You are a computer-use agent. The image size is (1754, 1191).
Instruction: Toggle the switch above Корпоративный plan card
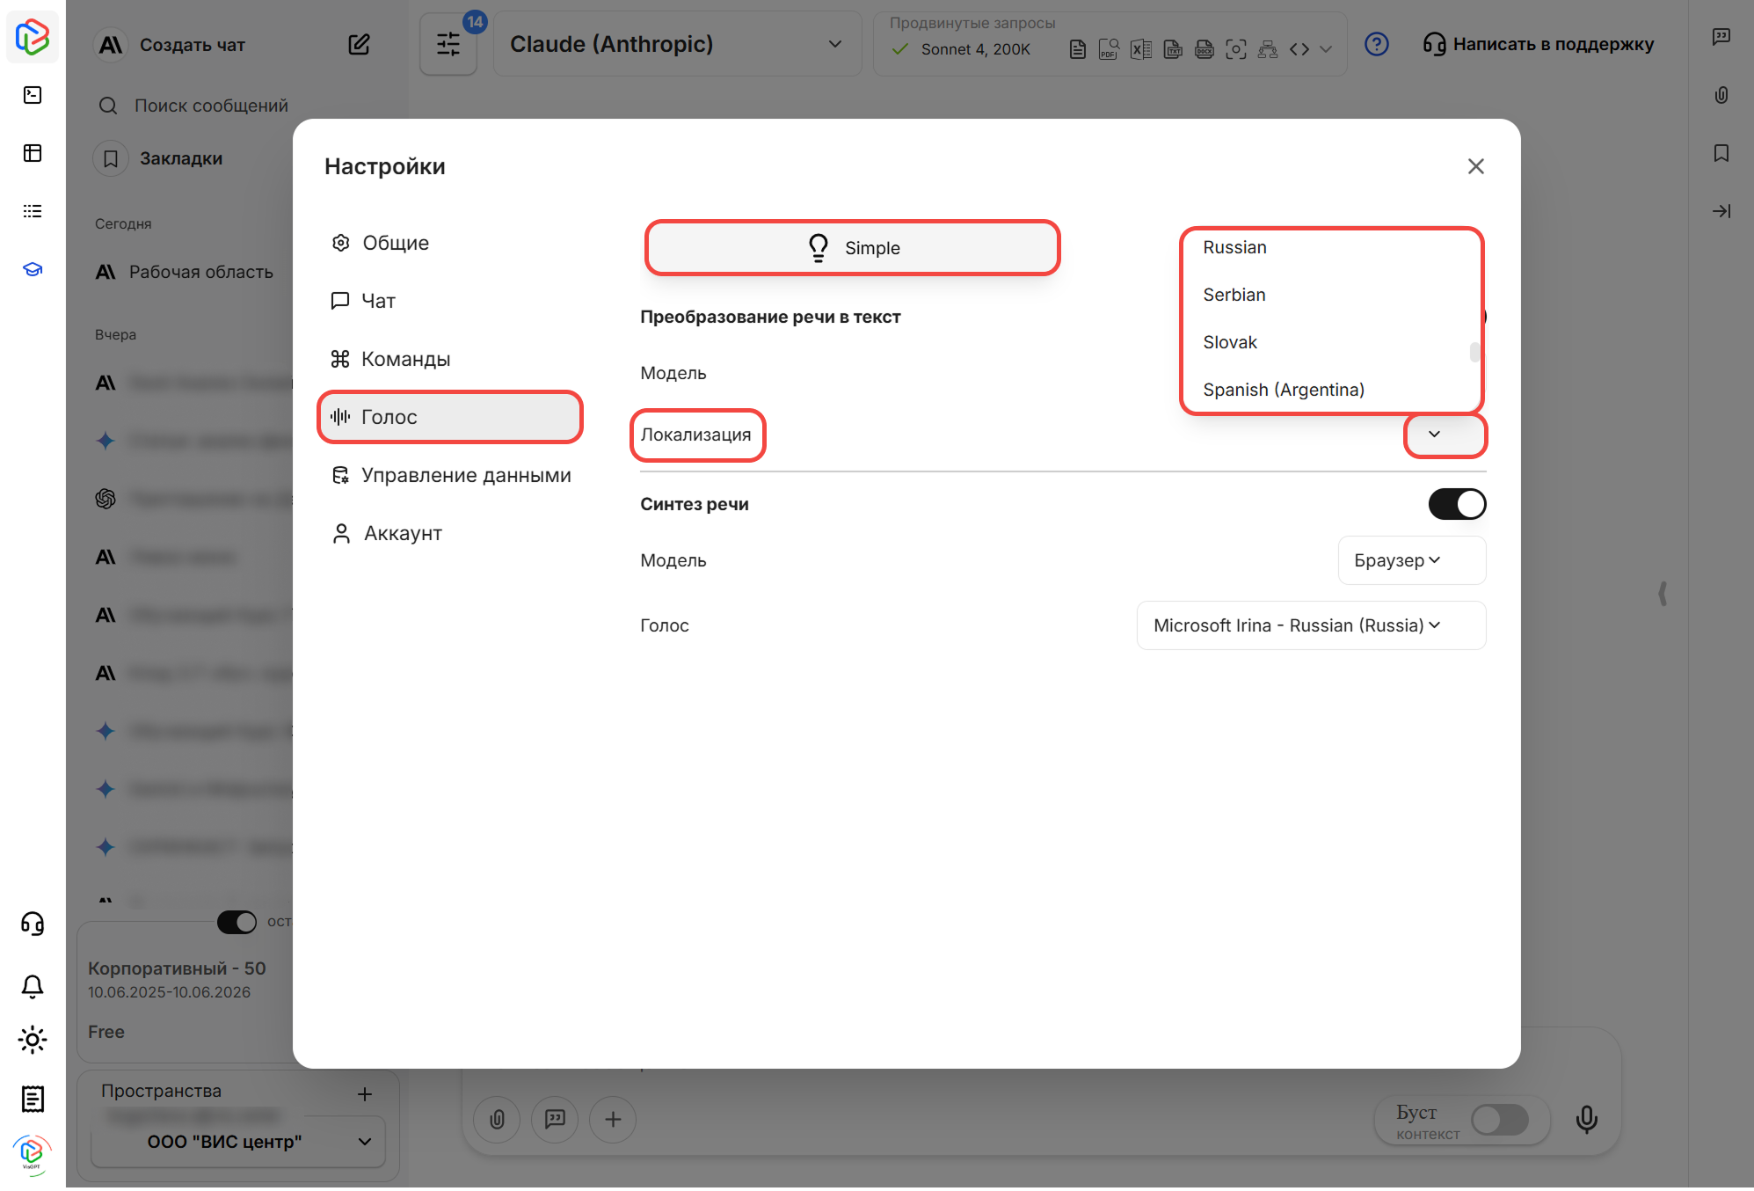click(x=237, y=922)
